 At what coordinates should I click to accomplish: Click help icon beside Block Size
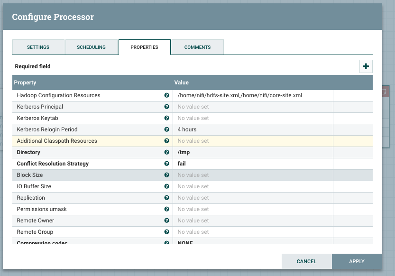(x=166, y=175)
